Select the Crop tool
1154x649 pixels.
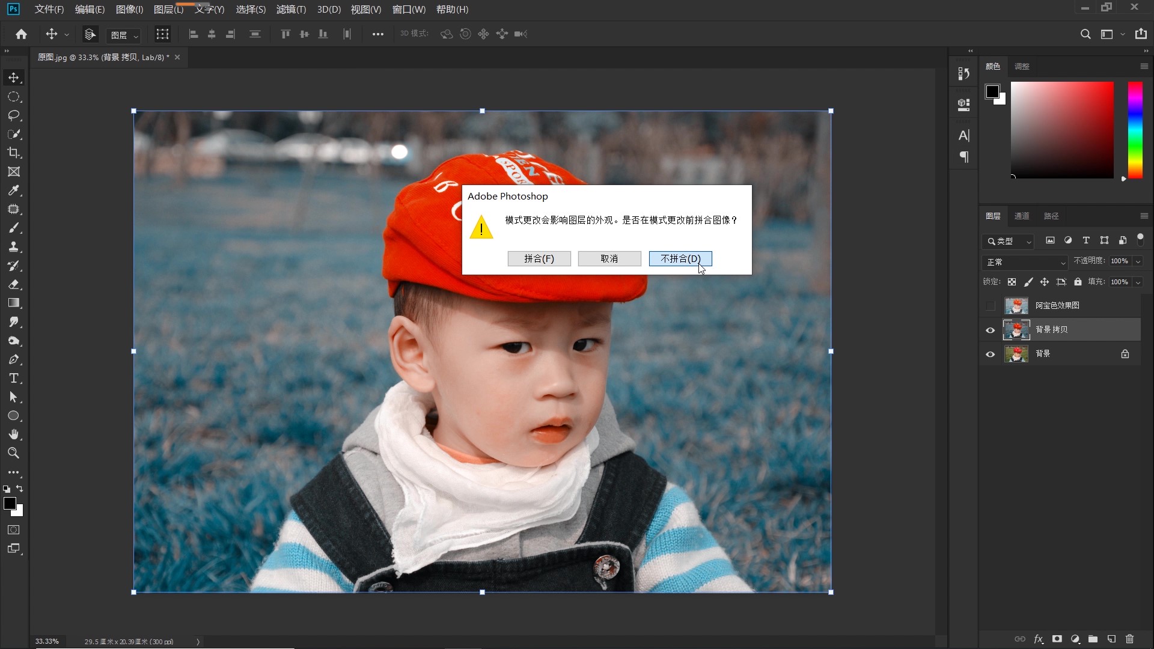click(14, 153)
